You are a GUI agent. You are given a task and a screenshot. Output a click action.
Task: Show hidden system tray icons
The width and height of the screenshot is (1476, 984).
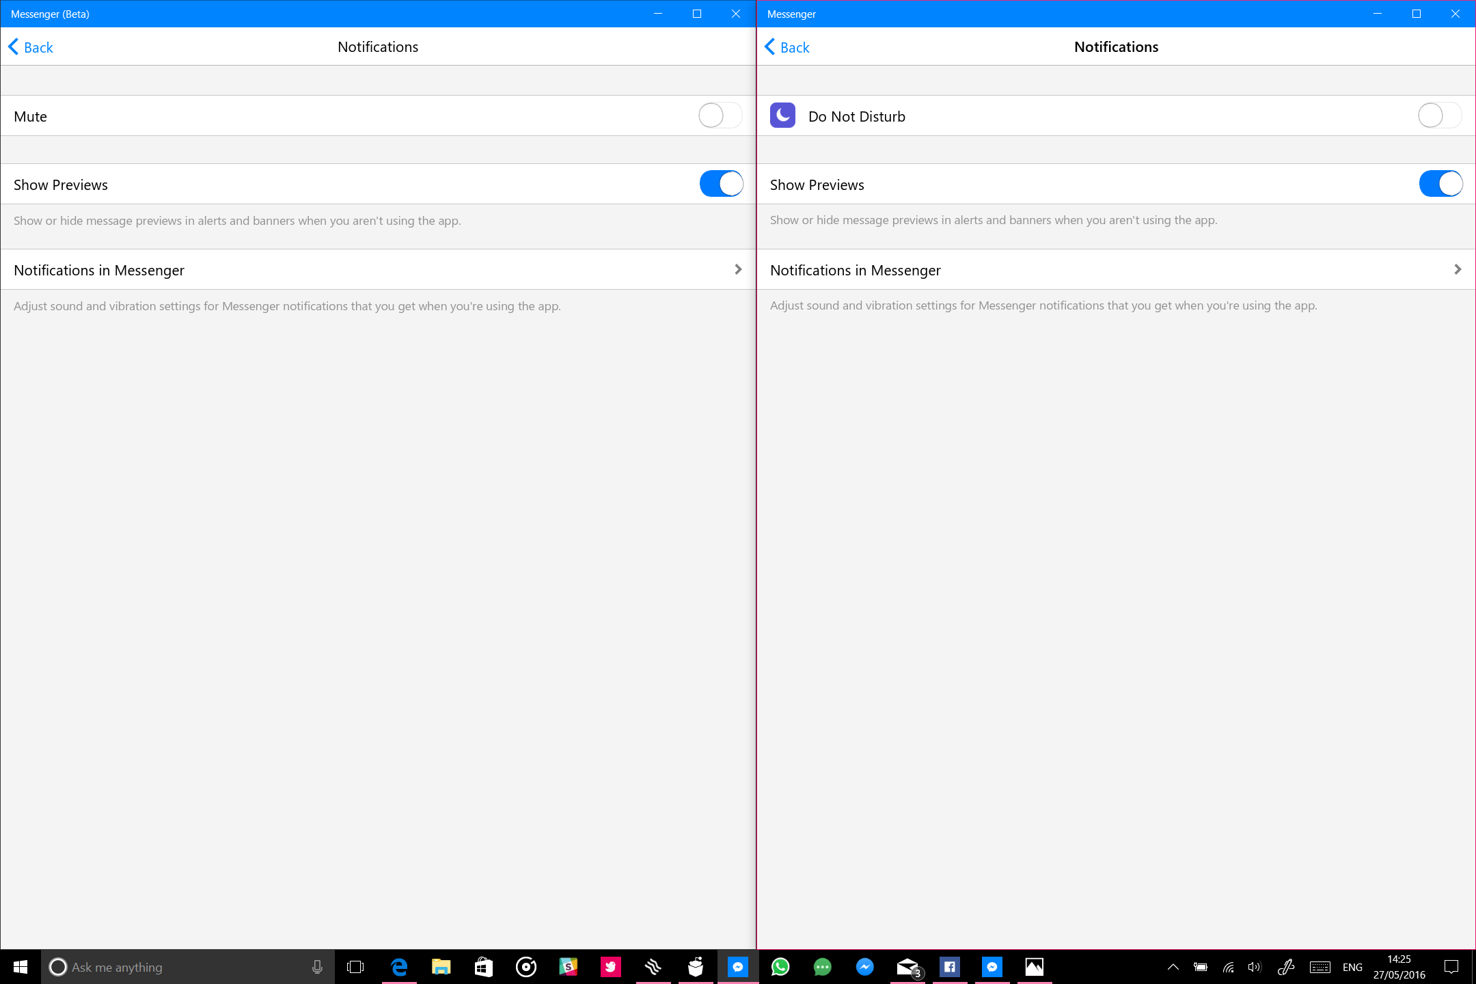[1173, 967]
